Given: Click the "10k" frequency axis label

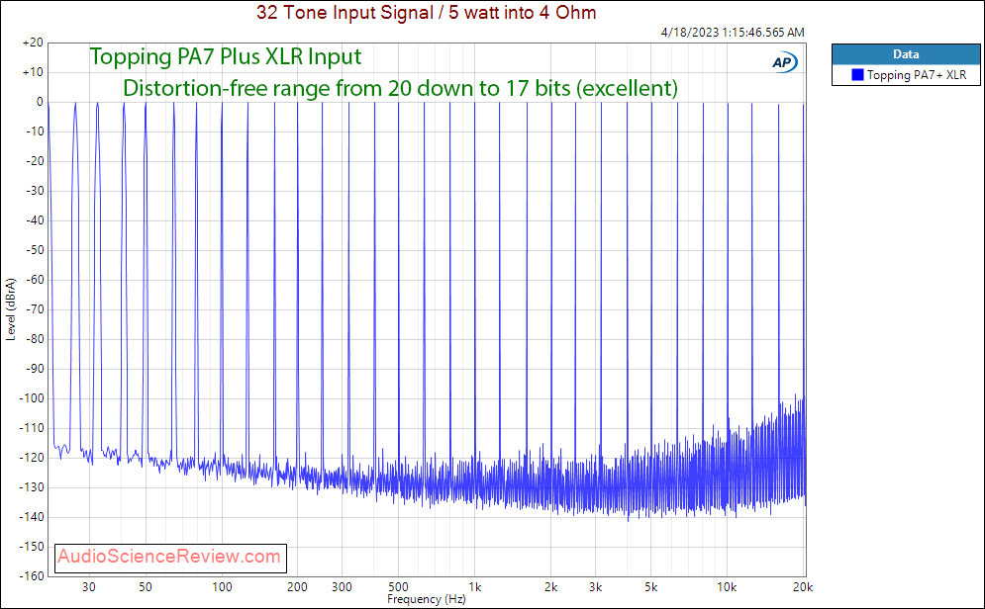Looking at the screenshot, I should [728, 587].
